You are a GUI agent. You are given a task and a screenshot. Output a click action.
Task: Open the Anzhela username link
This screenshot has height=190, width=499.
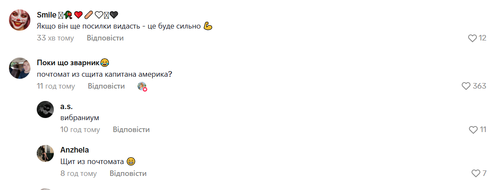tap(75, 150)
